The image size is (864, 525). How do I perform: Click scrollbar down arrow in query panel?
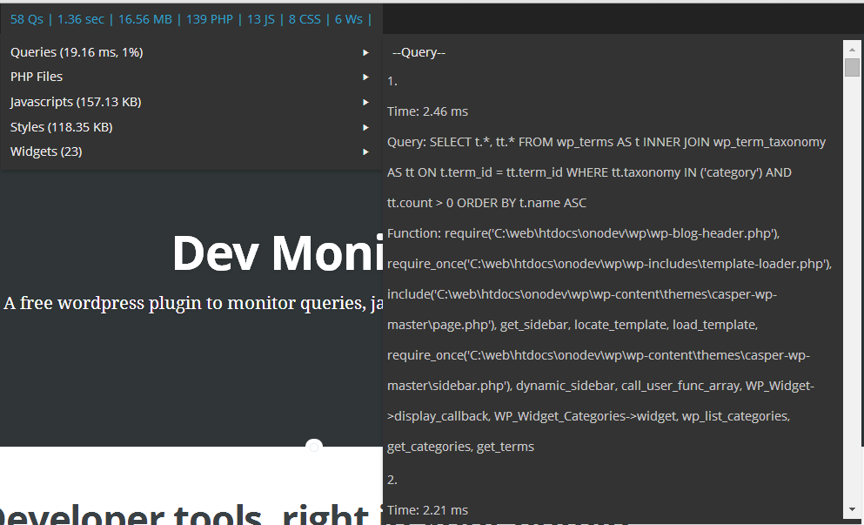pyautogui.click(x=852, y=509)
